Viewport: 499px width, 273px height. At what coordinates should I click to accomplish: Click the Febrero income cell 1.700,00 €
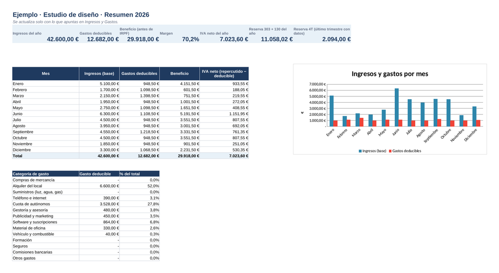click(x=99, y=90)
